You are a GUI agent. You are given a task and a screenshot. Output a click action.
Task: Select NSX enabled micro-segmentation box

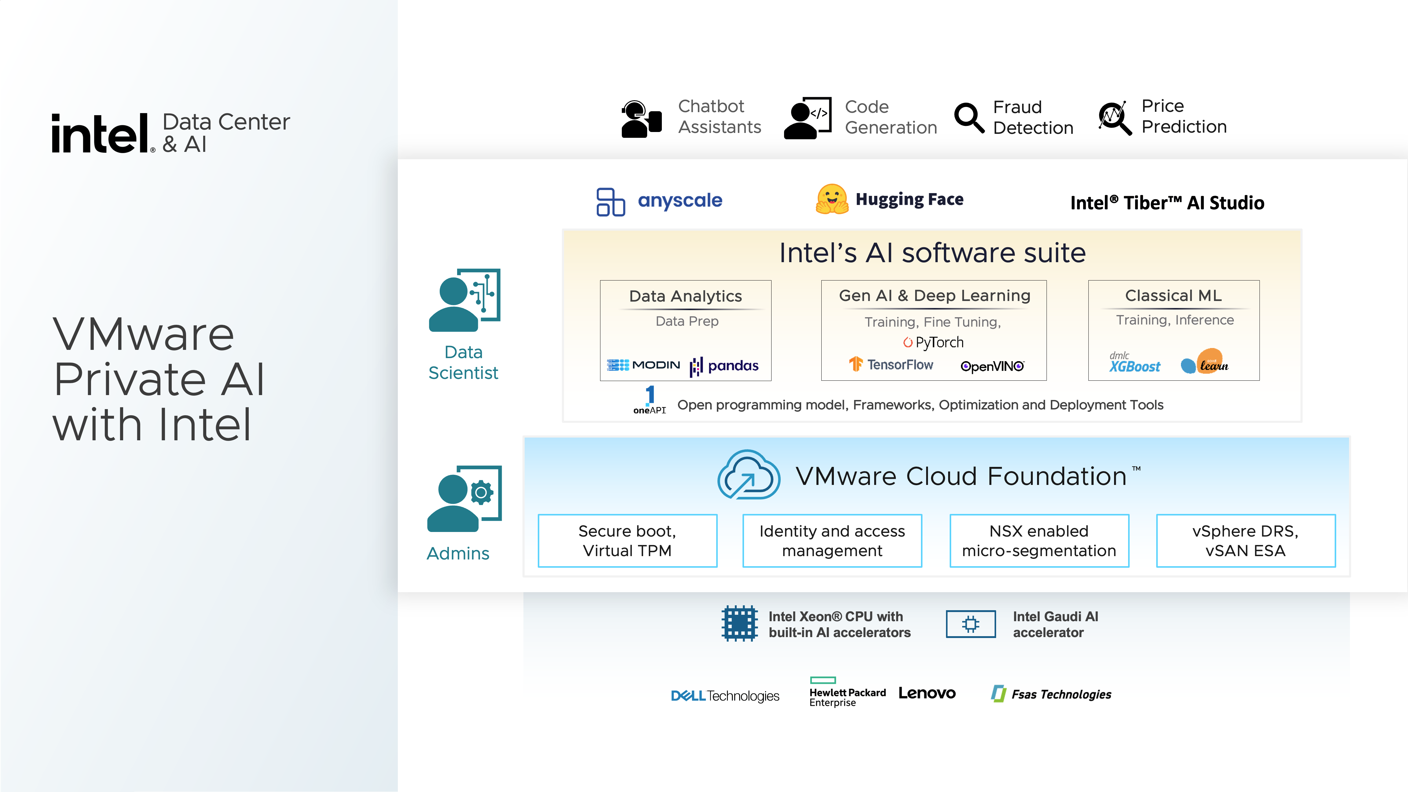tap(1039, 541)
